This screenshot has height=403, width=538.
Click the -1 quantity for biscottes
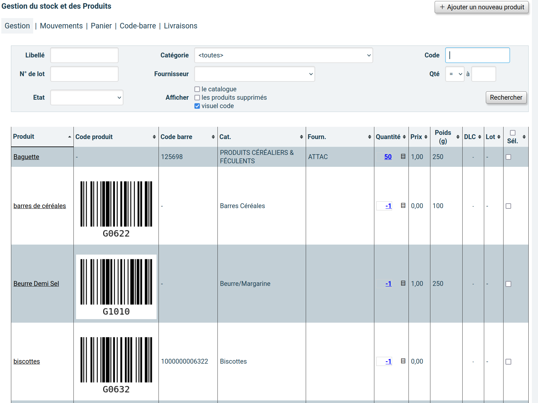point(389,361)
